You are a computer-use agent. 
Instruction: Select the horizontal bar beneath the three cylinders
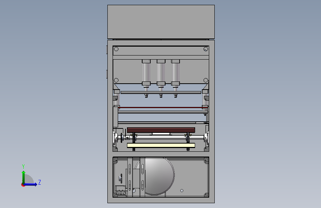pos(161,93)
